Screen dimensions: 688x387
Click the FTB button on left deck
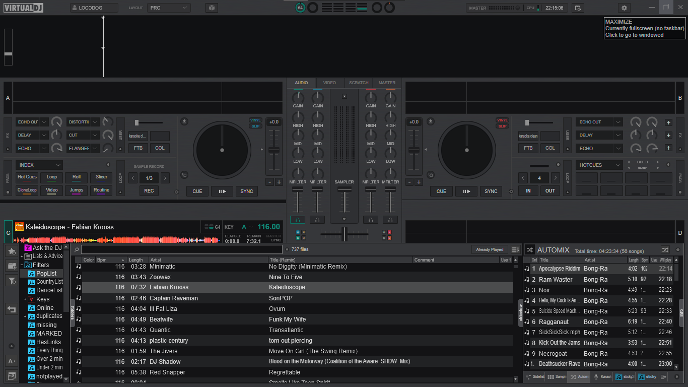click(x=137, y=148)
